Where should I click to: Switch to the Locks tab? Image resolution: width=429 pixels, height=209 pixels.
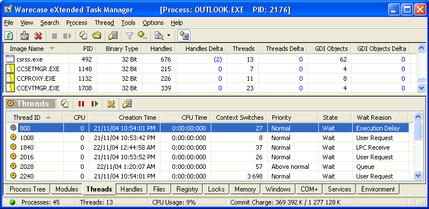[x=216, y=189]
